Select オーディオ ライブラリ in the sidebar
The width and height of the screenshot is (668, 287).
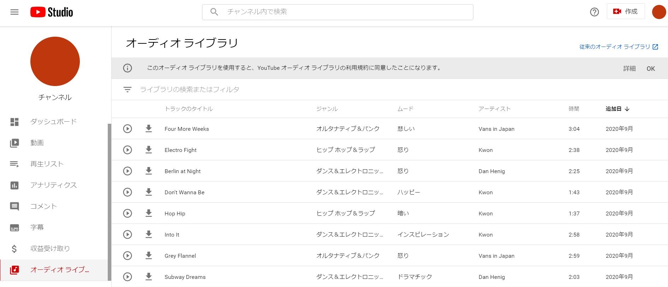click(54, 270)
